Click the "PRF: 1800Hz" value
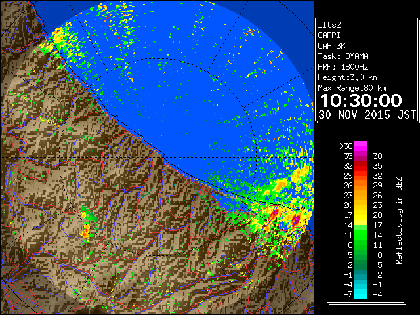Viewport: 420px width, 315px height. pyautogui.click(x=343, y=67)
